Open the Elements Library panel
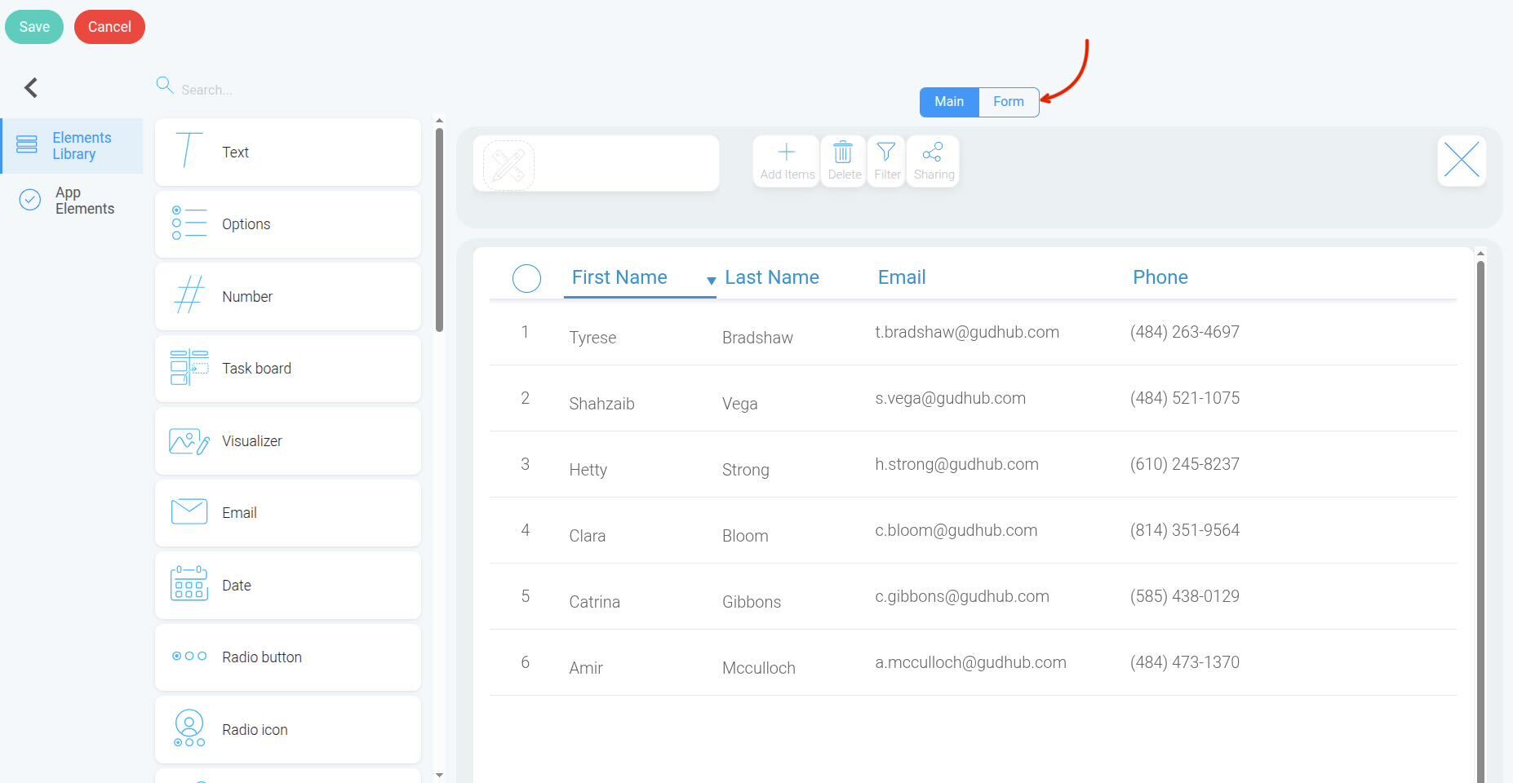The height and width of the screenshot is (783, 1513). click(x=72, y=146)
